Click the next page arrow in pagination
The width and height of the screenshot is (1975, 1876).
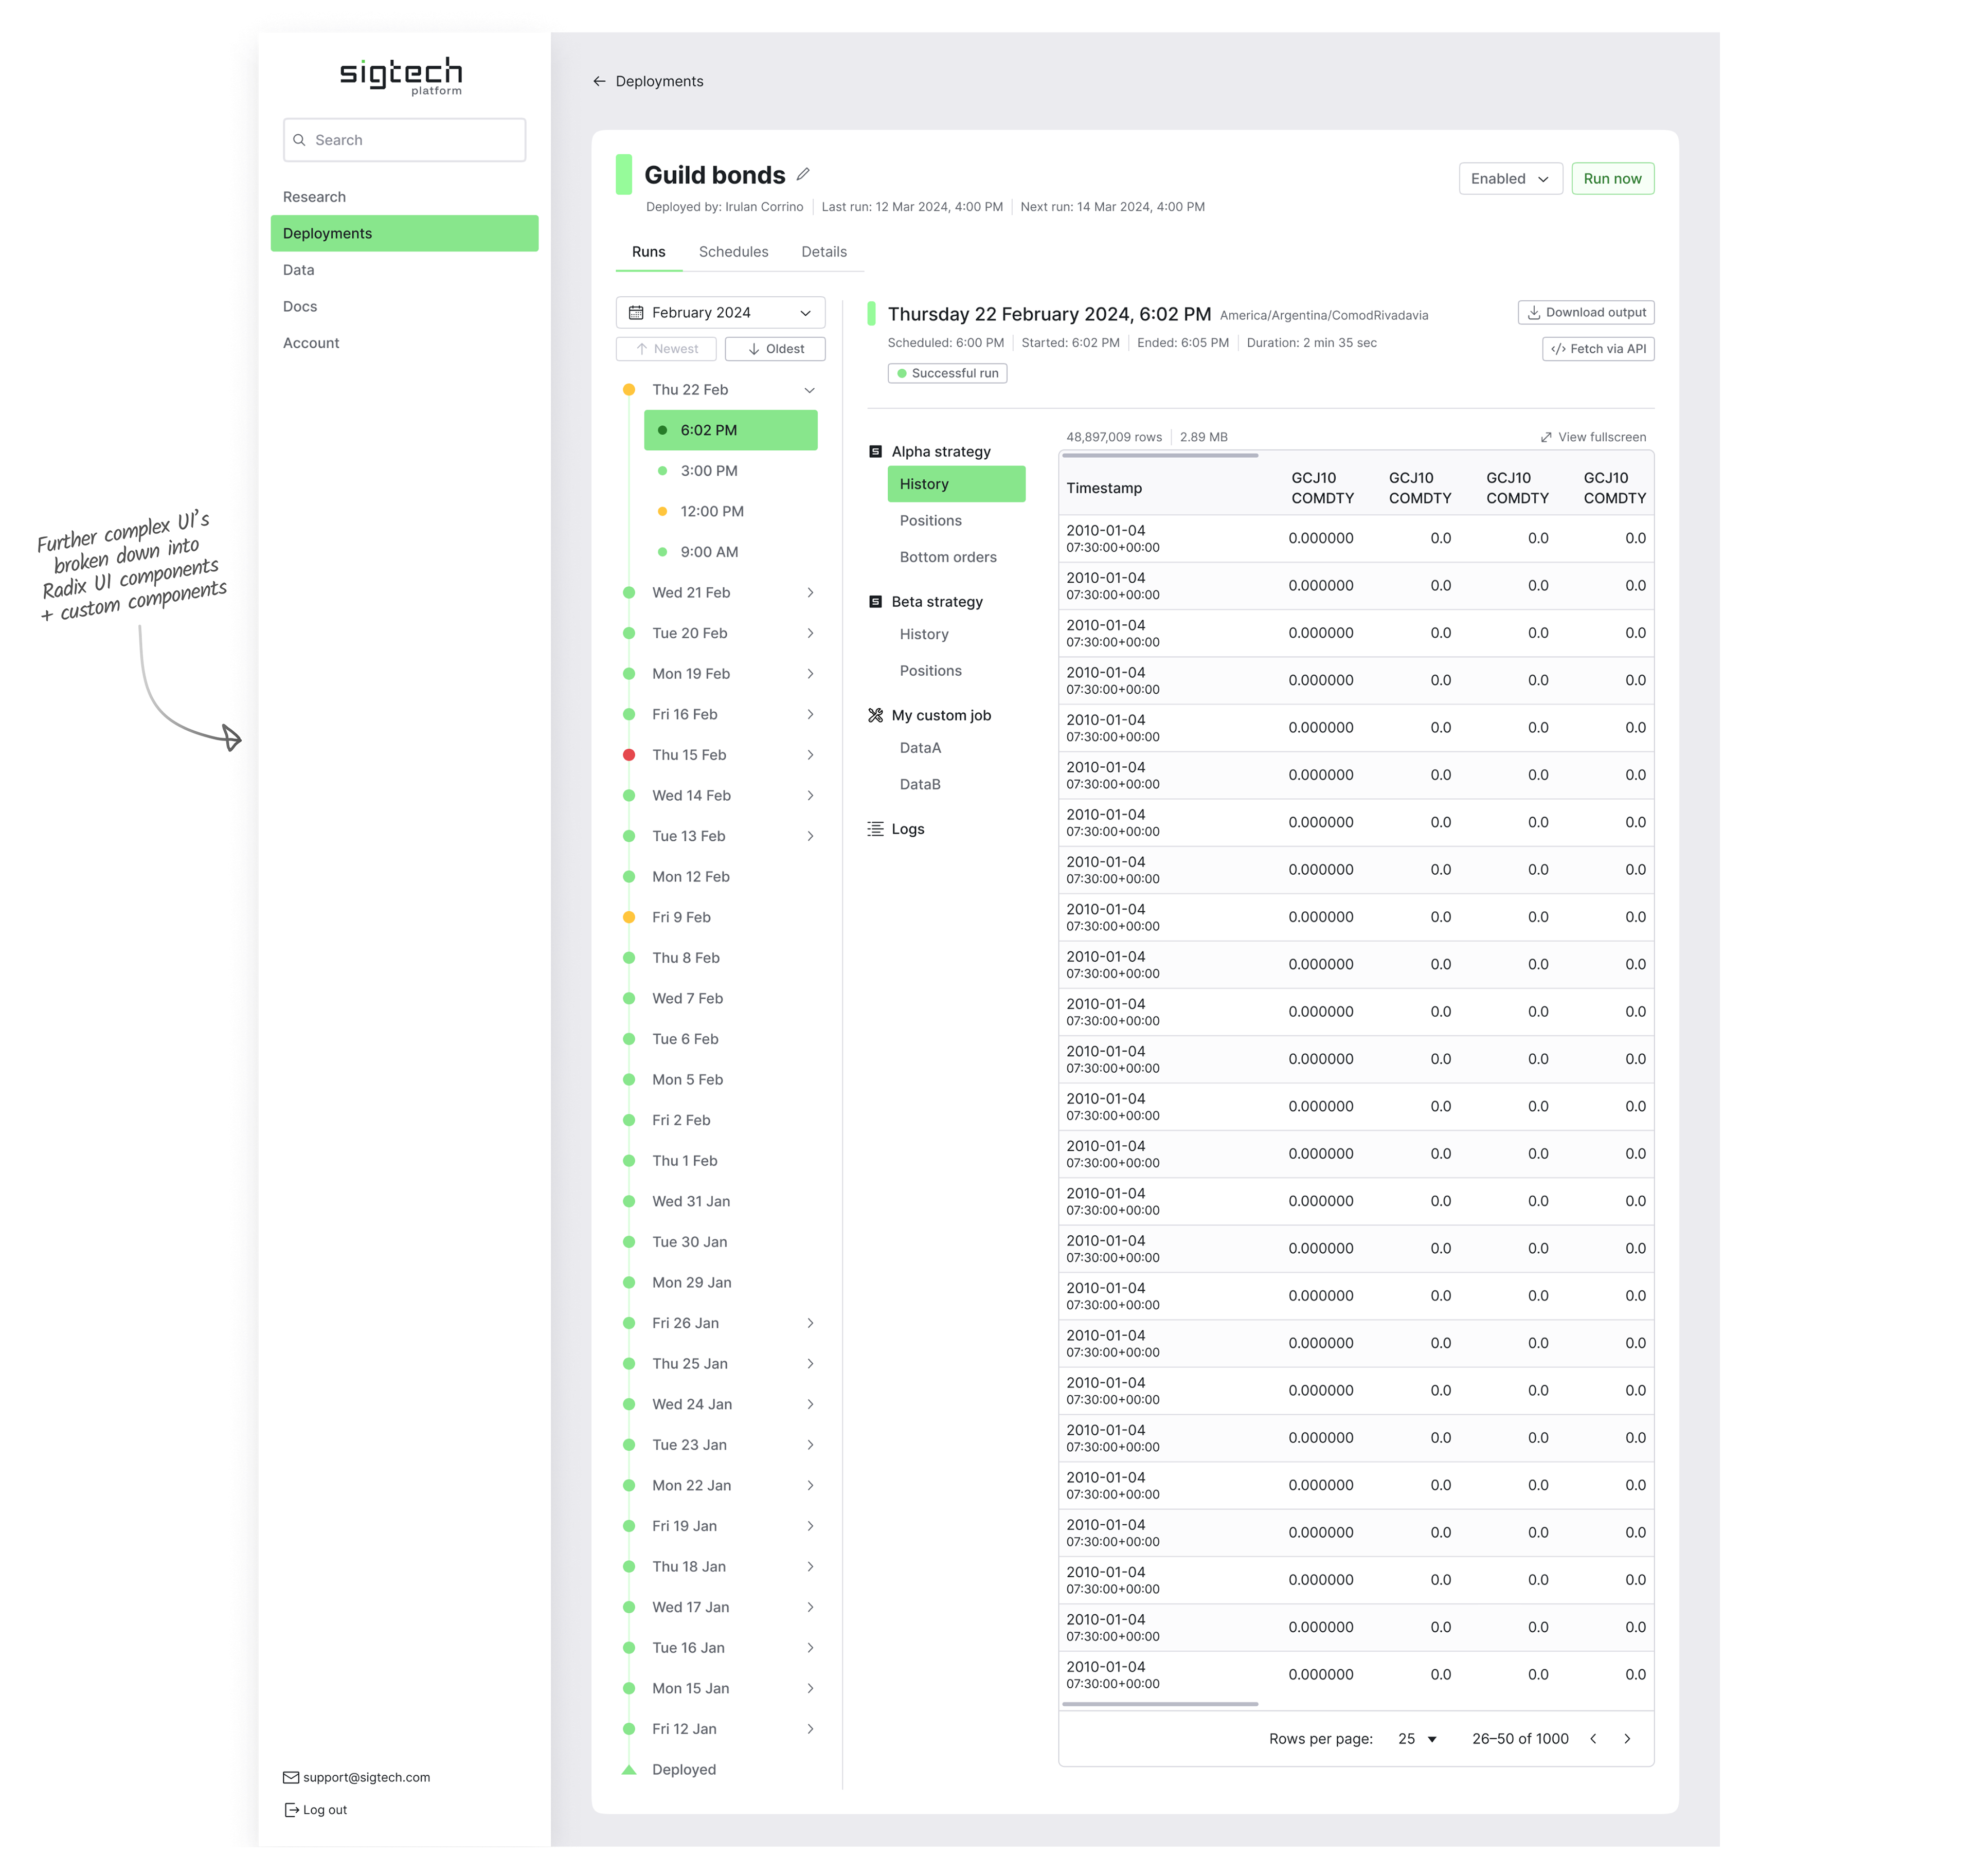coord(1627,1739)
